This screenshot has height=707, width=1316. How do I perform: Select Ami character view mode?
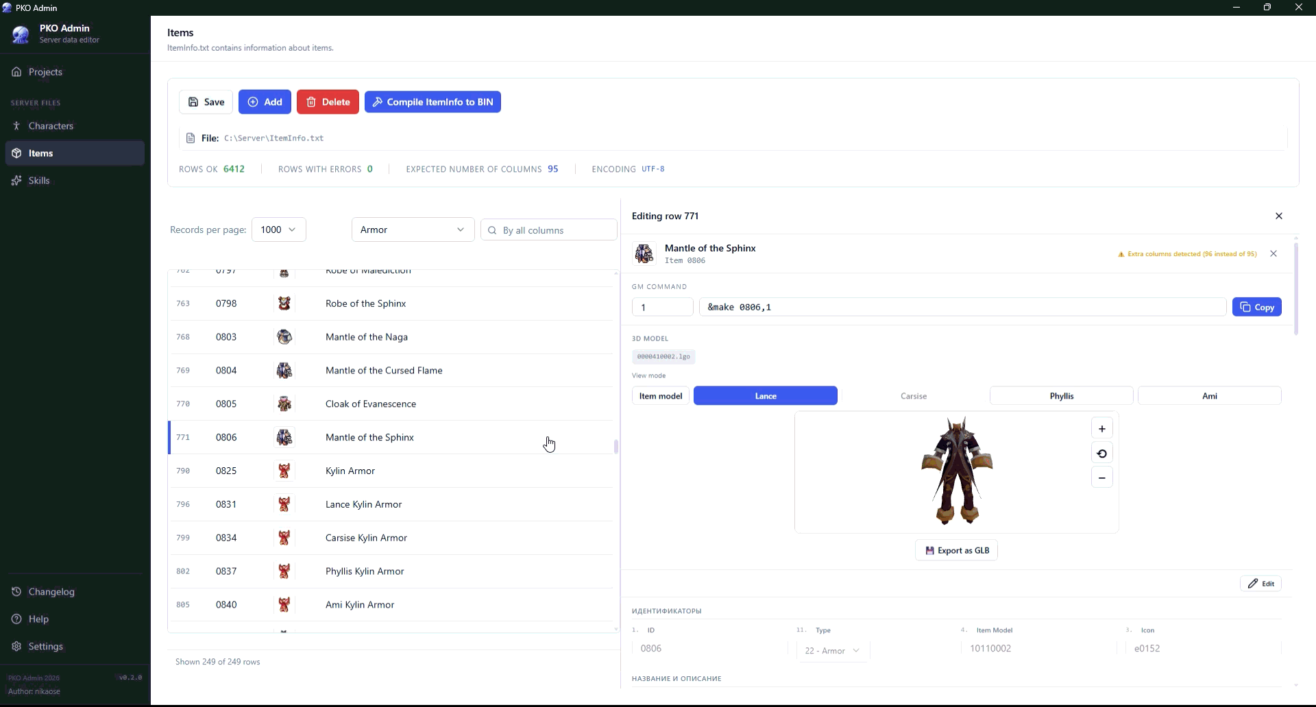pos(1209,396)
